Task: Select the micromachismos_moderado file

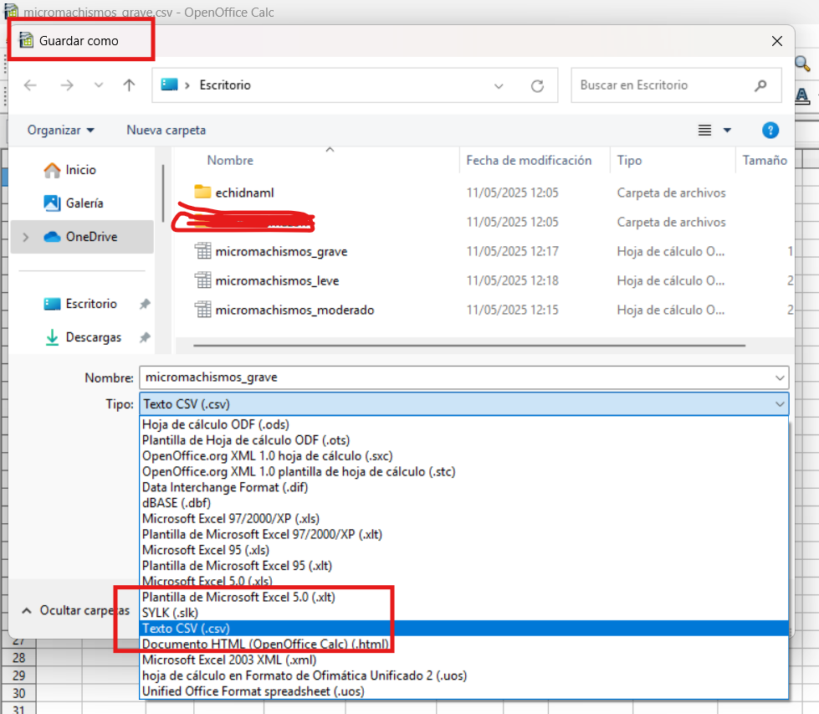Action: point(294,310)
